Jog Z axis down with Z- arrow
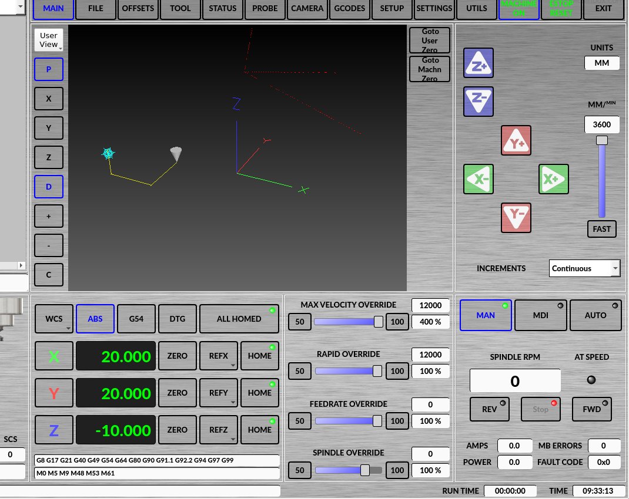Screen dimensions: 629x499 [478, 102]
